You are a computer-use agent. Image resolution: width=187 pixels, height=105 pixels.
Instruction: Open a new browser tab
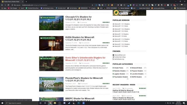pos(26,2)
